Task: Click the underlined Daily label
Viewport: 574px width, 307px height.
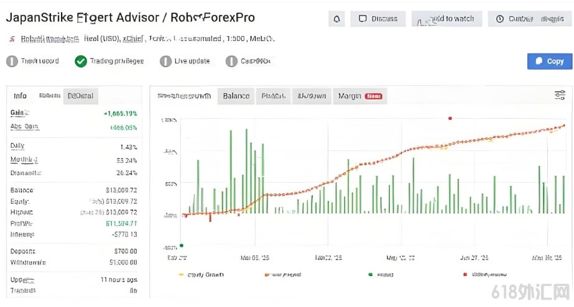Action: tap(17, 146)
